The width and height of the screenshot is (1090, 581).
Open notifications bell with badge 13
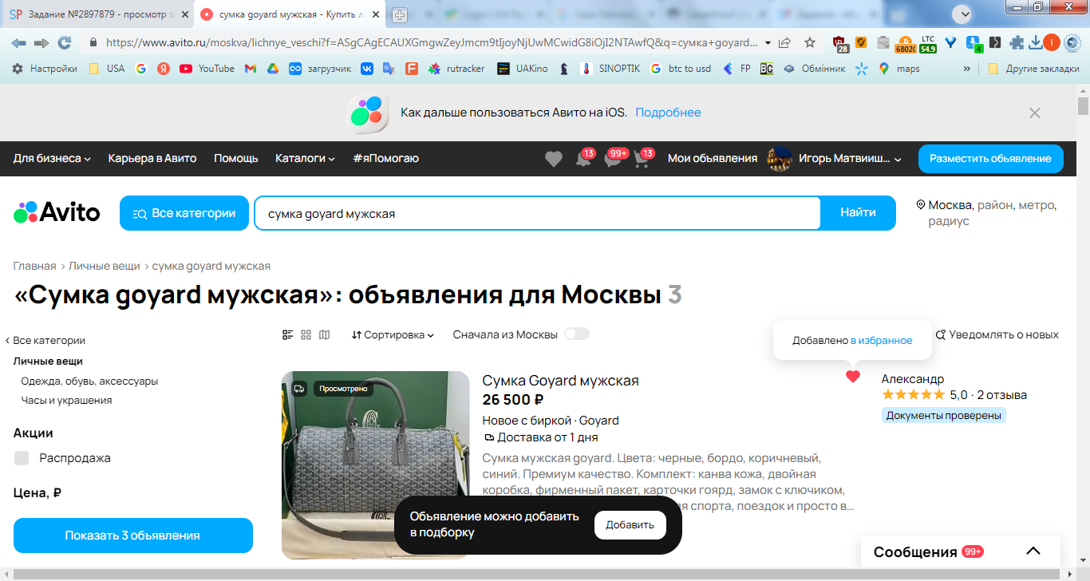click(583, 159)
